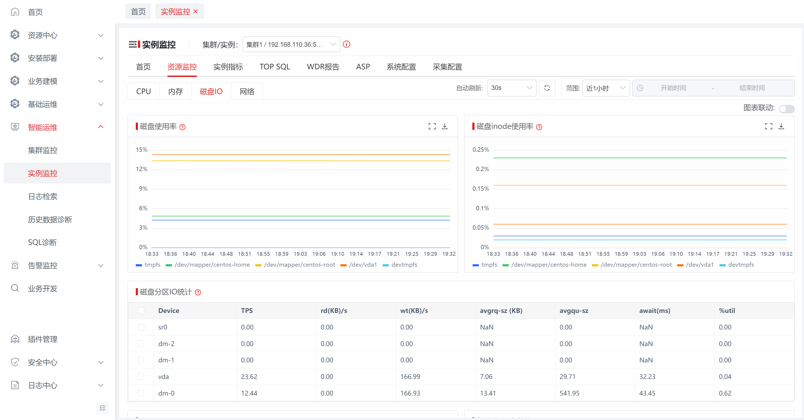Open the 集群/实例 dropdown
Screen dimensions: 804x420
(x=291, y=44)
